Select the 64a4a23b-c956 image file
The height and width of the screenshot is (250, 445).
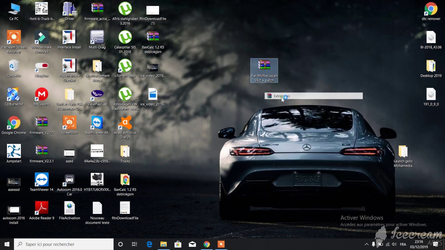coord(97,154)
